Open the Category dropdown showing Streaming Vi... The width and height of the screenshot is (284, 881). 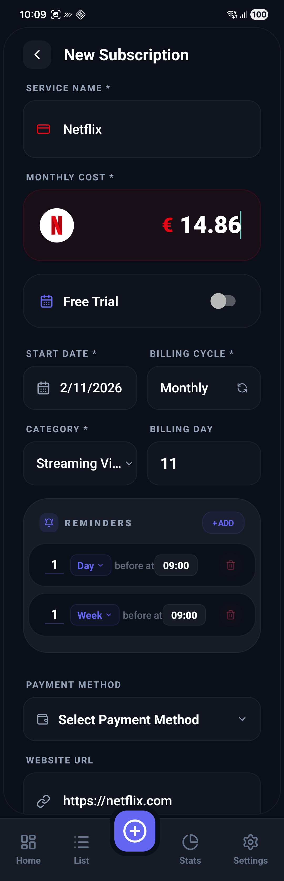click(80, 463)
